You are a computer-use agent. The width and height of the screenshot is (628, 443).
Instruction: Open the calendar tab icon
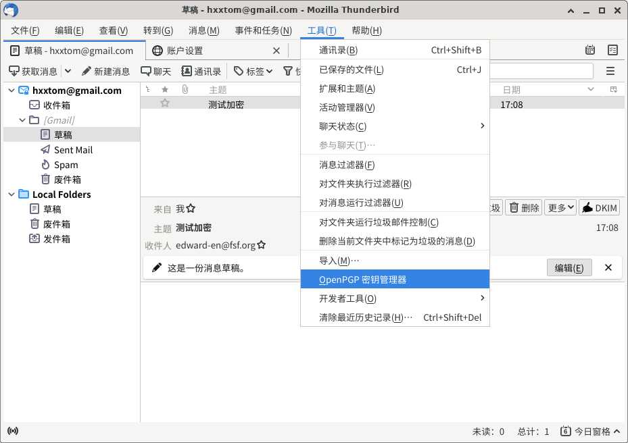tap(590, 50)
